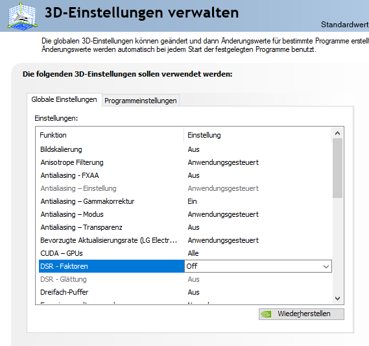Select the Dreifach-Puffer row
369x346 pixels.
pos(185,292)
